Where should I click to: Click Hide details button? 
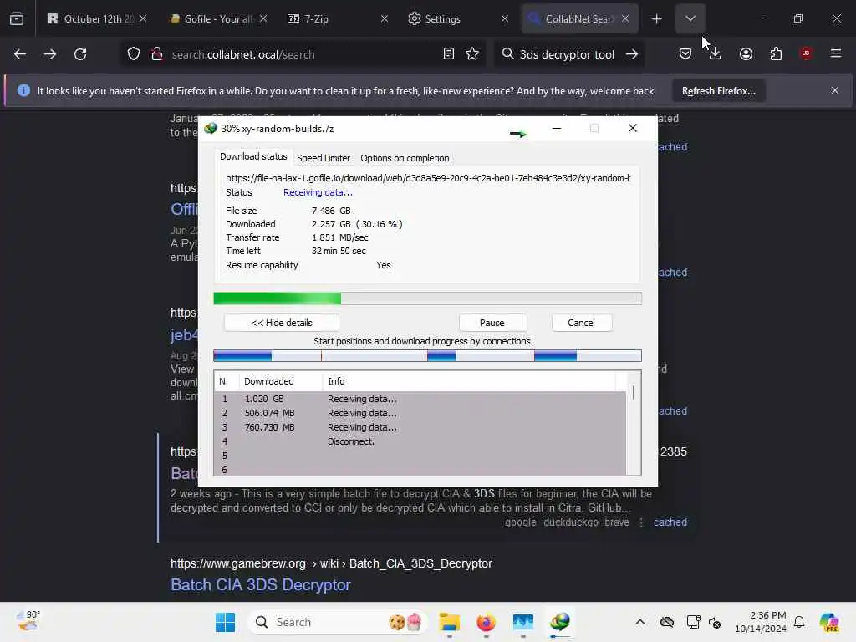(x=282, y=323)
